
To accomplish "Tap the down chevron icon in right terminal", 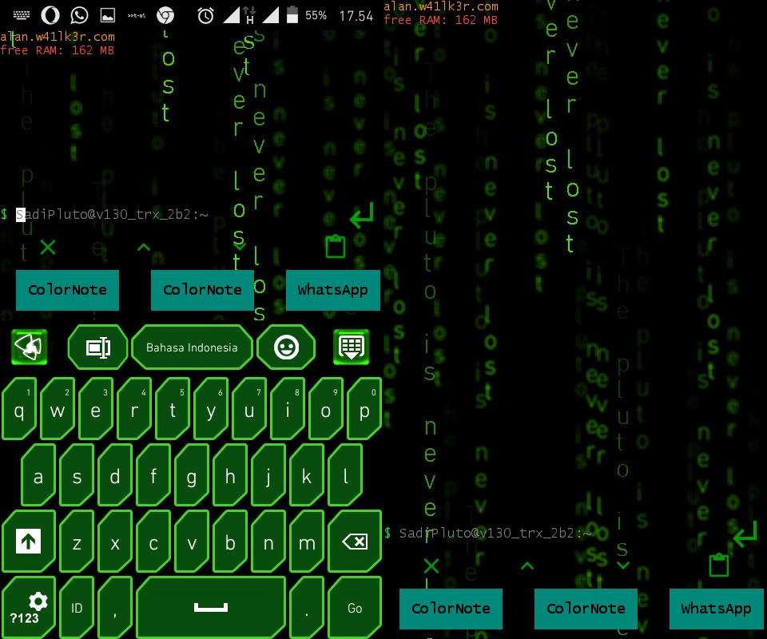I will tap(622, 566).
